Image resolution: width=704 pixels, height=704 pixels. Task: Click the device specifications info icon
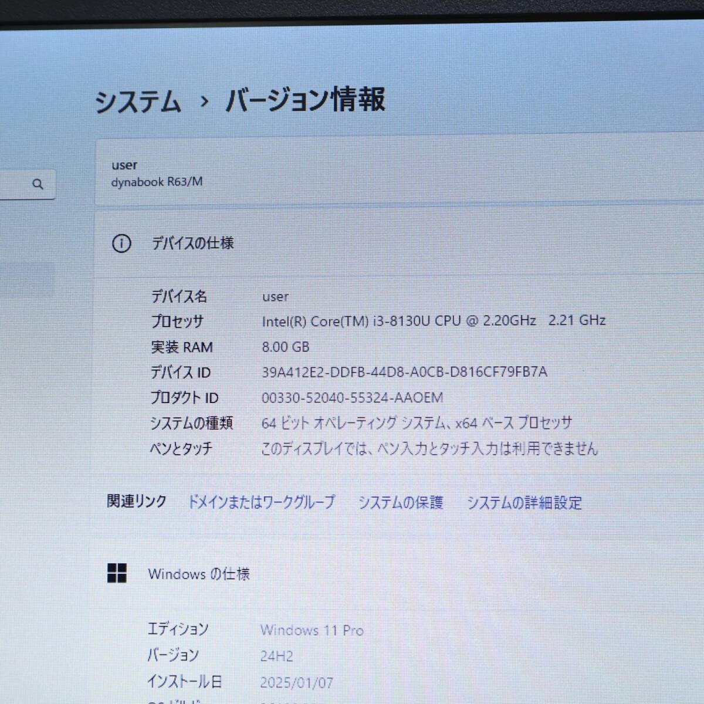121,243
